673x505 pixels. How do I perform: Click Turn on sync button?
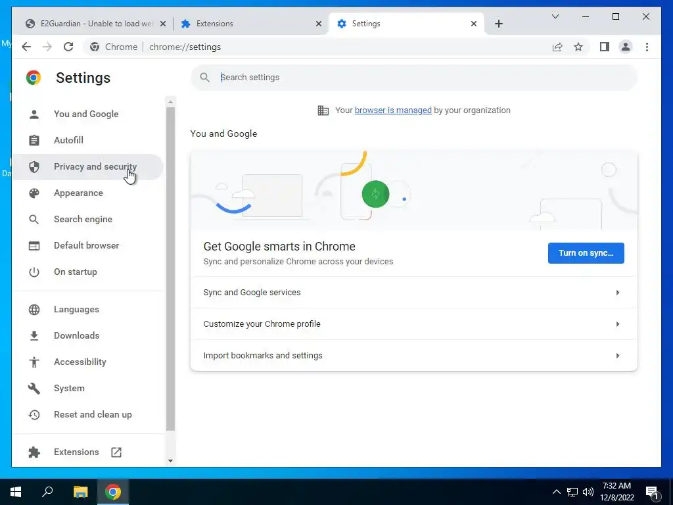coord(586,253)
